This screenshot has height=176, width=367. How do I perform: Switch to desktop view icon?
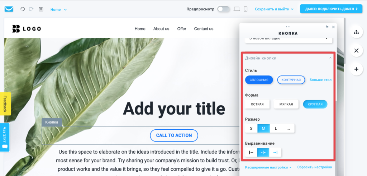click(x=237, y=9)
